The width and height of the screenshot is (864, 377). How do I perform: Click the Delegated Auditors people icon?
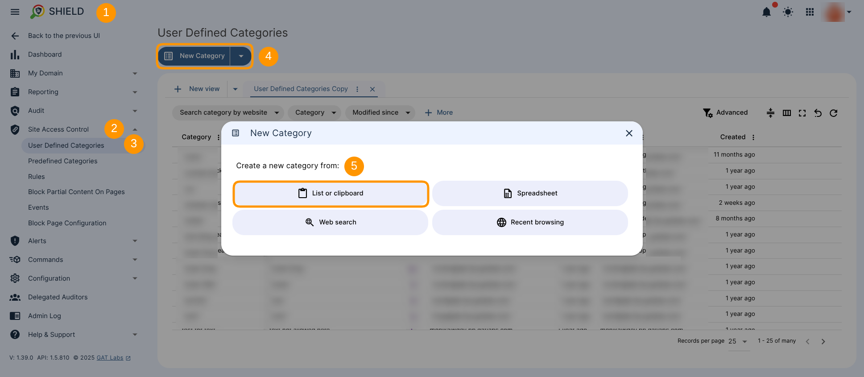coord(15,297)
